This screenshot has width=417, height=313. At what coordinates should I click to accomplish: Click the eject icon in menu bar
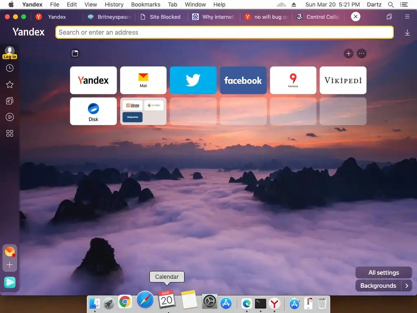pos(294,4)
